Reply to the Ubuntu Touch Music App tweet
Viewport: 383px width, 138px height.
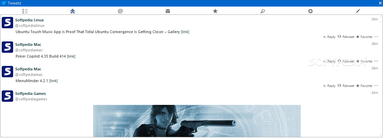coord(329,37)
